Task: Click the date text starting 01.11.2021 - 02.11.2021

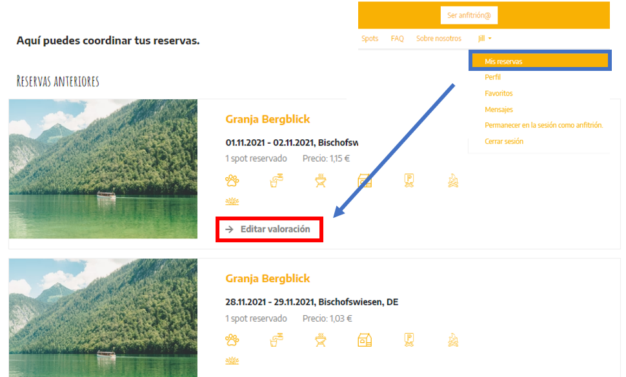Action: (292, 142)
